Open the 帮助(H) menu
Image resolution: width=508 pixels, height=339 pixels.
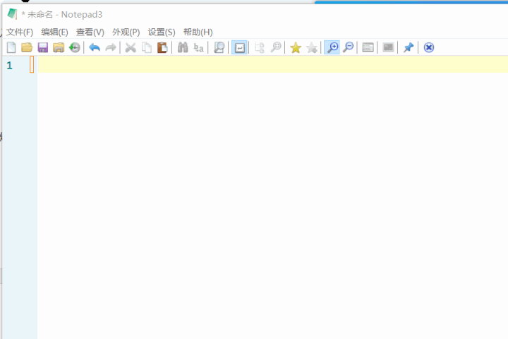click(198, 32)
